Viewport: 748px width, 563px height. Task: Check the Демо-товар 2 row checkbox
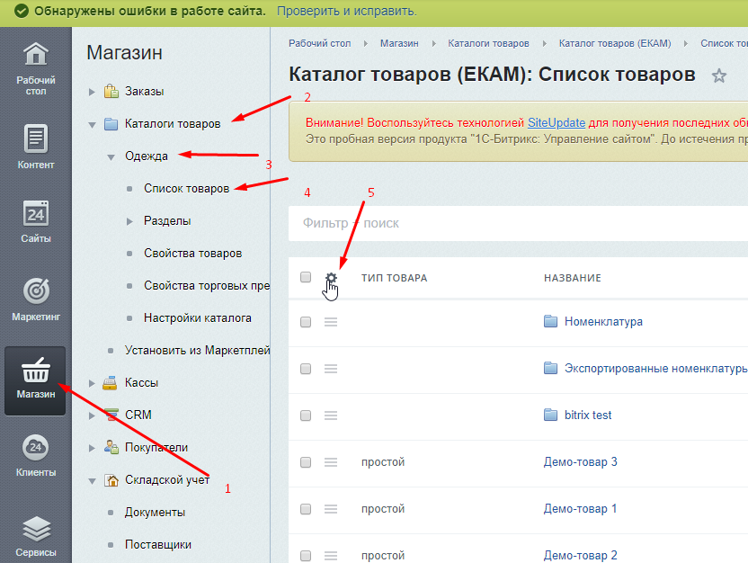click(x=306, y=556)
